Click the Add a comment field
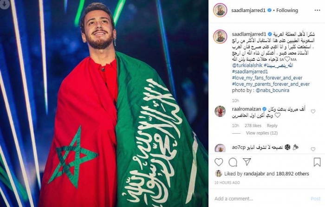This screenshot has width=325, height=207. tap(261, 199)
